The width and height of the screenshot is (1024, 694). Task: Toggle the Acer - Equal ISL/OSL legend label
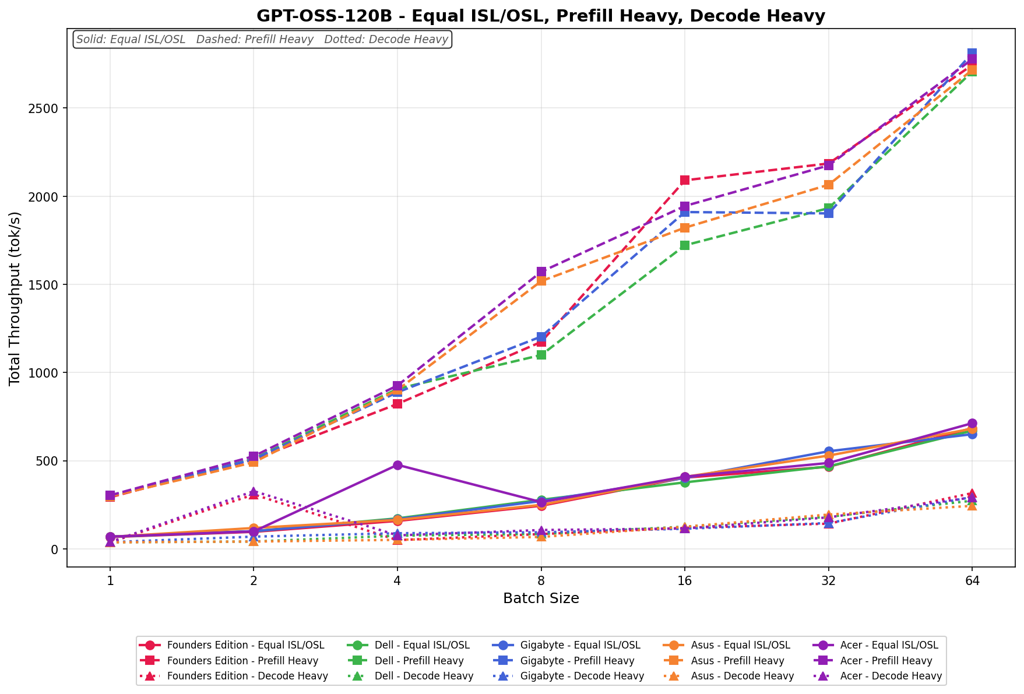click(x=889, y=646)
